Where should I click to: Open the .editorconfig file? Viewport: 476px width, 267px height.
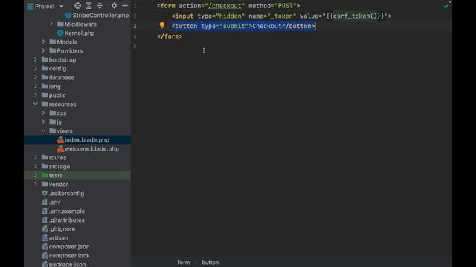[x=66, y=193]
